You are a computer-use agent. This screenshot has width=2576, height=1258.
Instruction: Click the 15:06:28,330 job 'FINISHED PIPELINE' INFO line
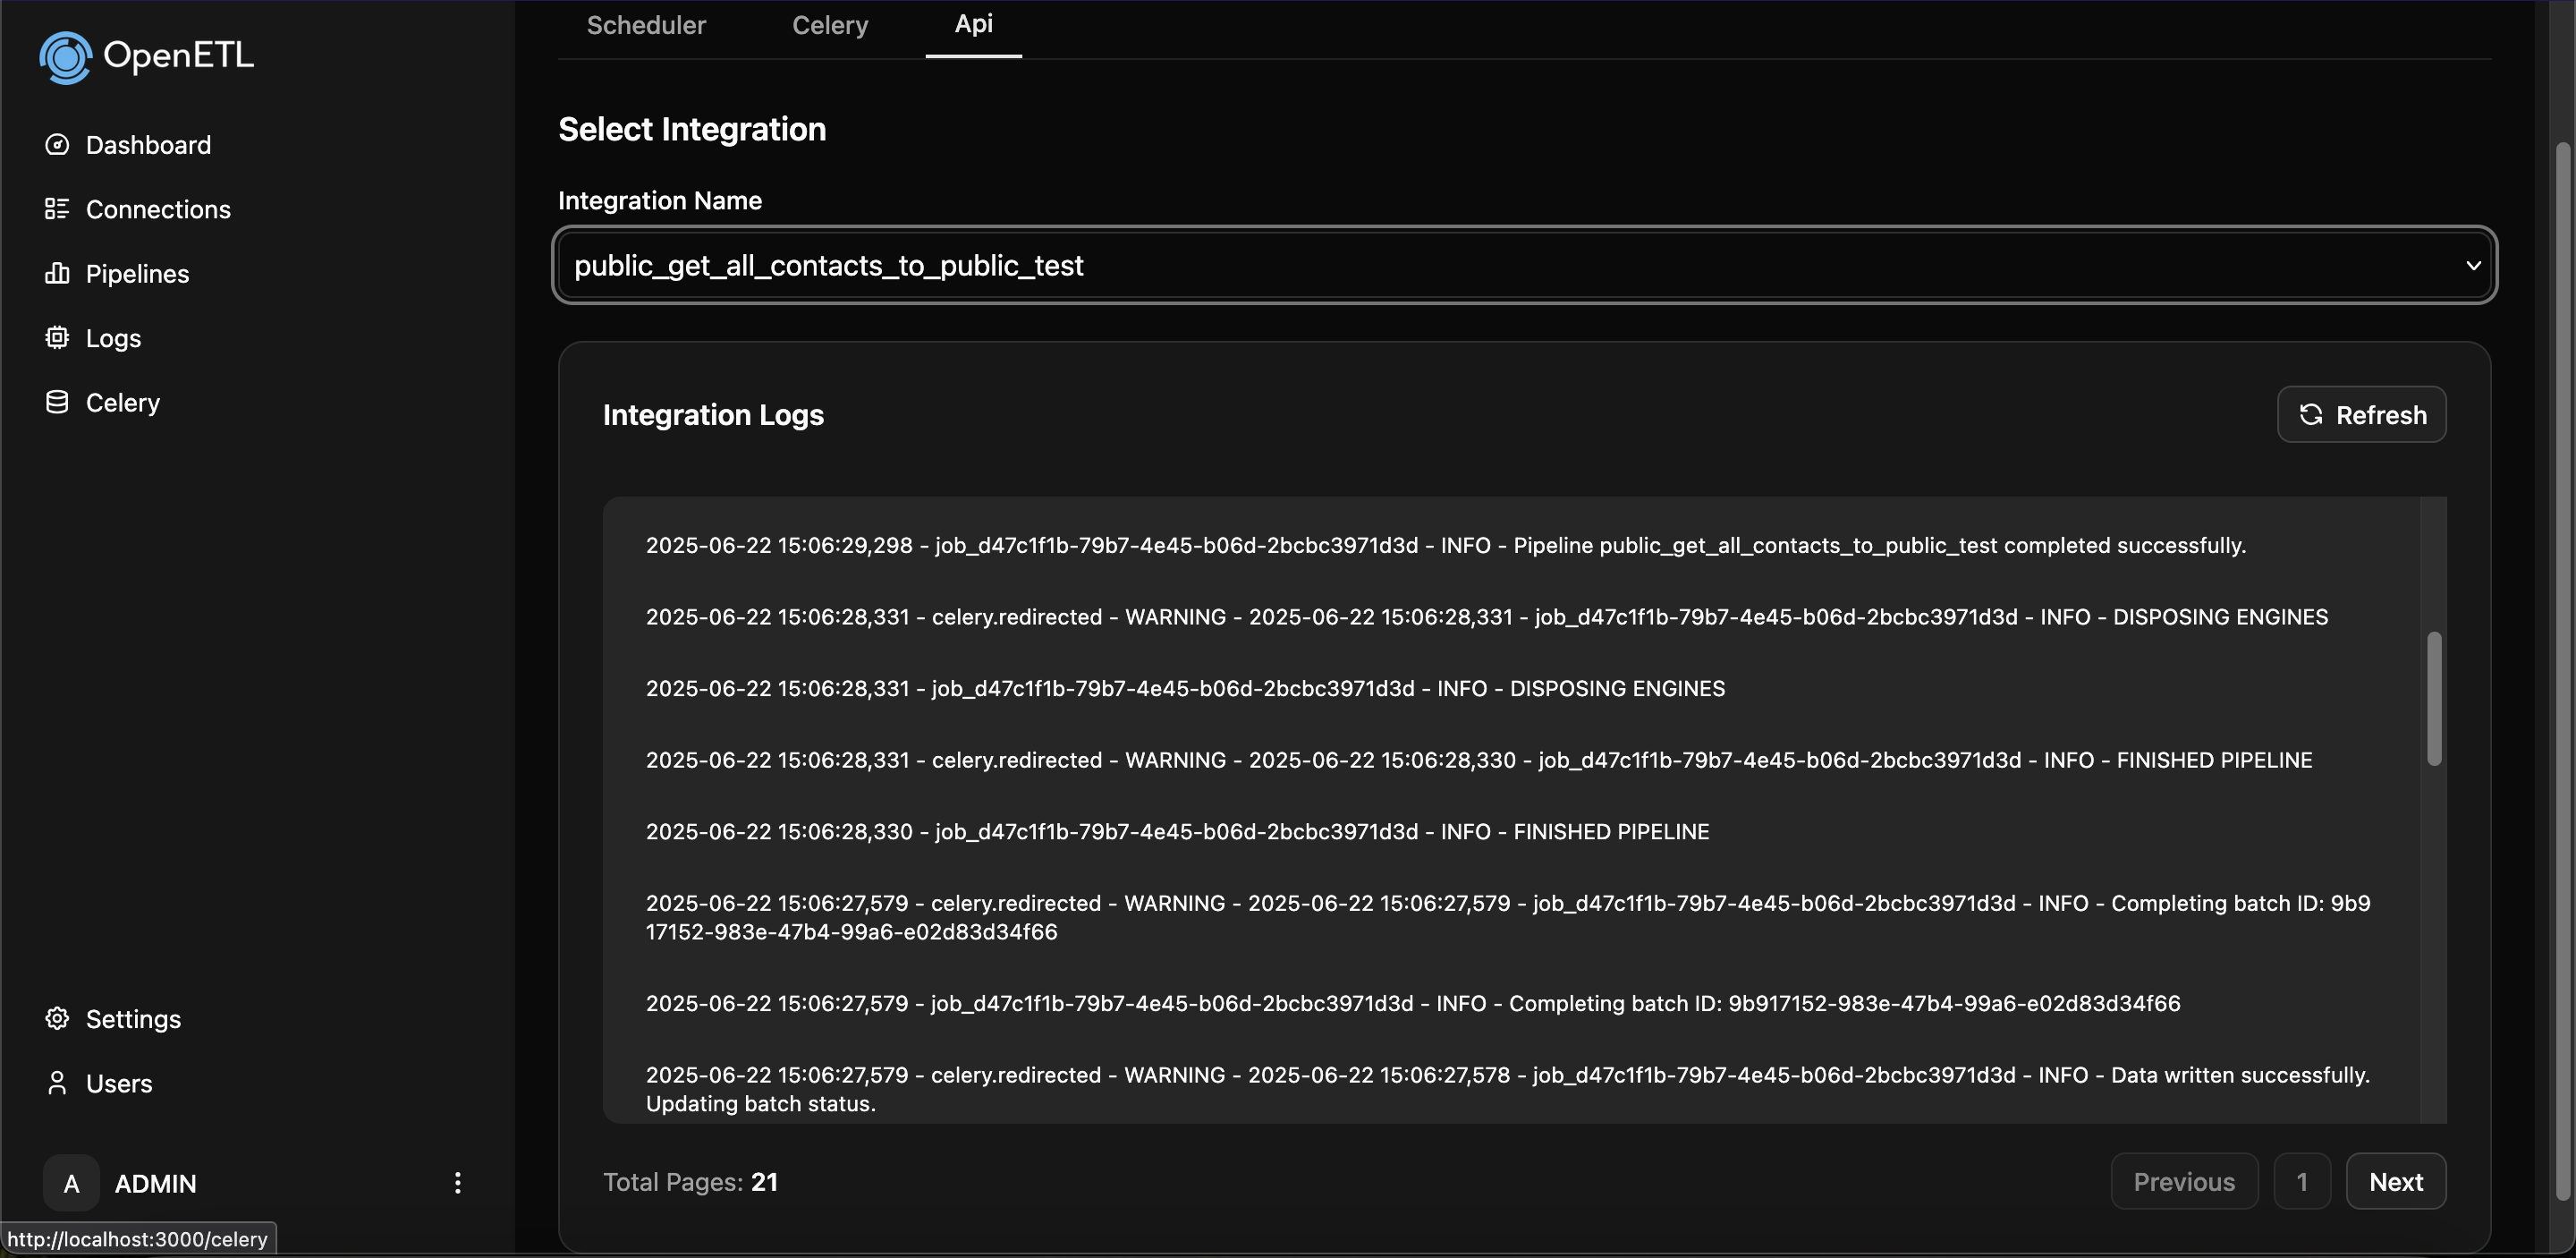[1177, 832]
